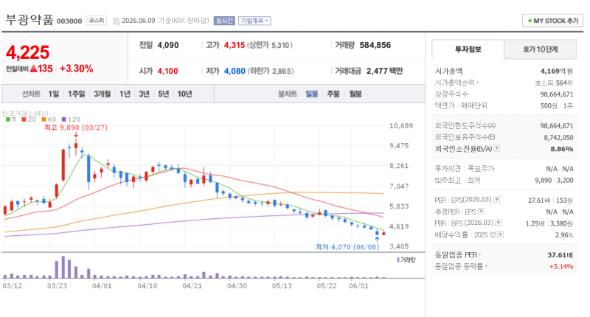The width and height of the screenshot is (590, 317).
Task: Click the 한국거래소(KRX) label above chart
Action: click(25, 114)
